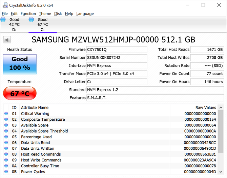
Task: Click the status orb for Controller Busy Time
Action: click(x=6, y=166)
